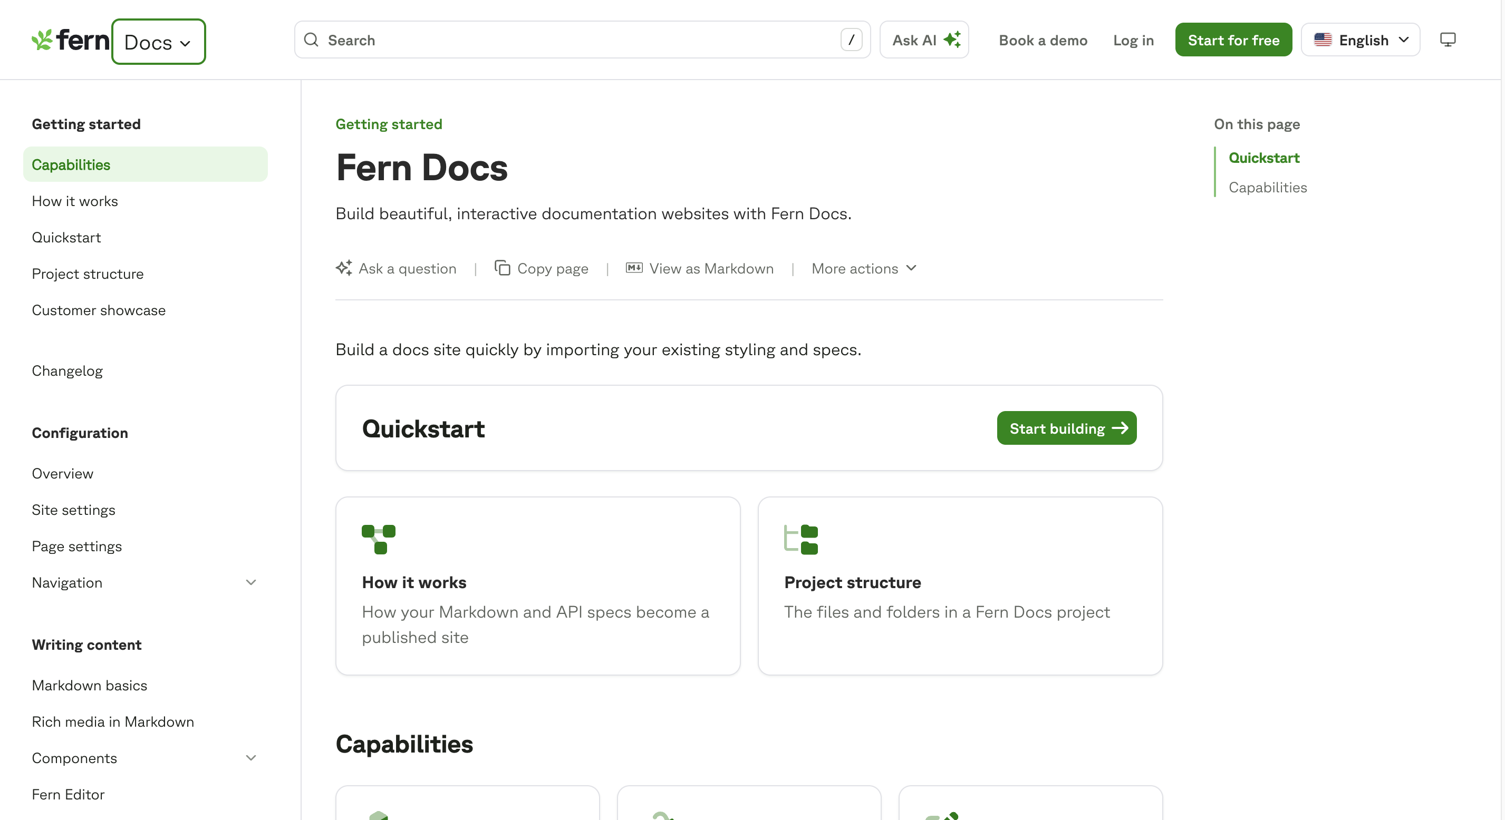Open the How it works card

537,586
